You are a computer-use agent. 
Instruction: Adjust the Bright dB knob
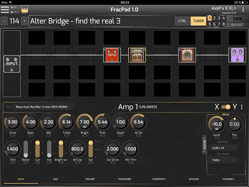pyautogui.click(x=85, y=122)
